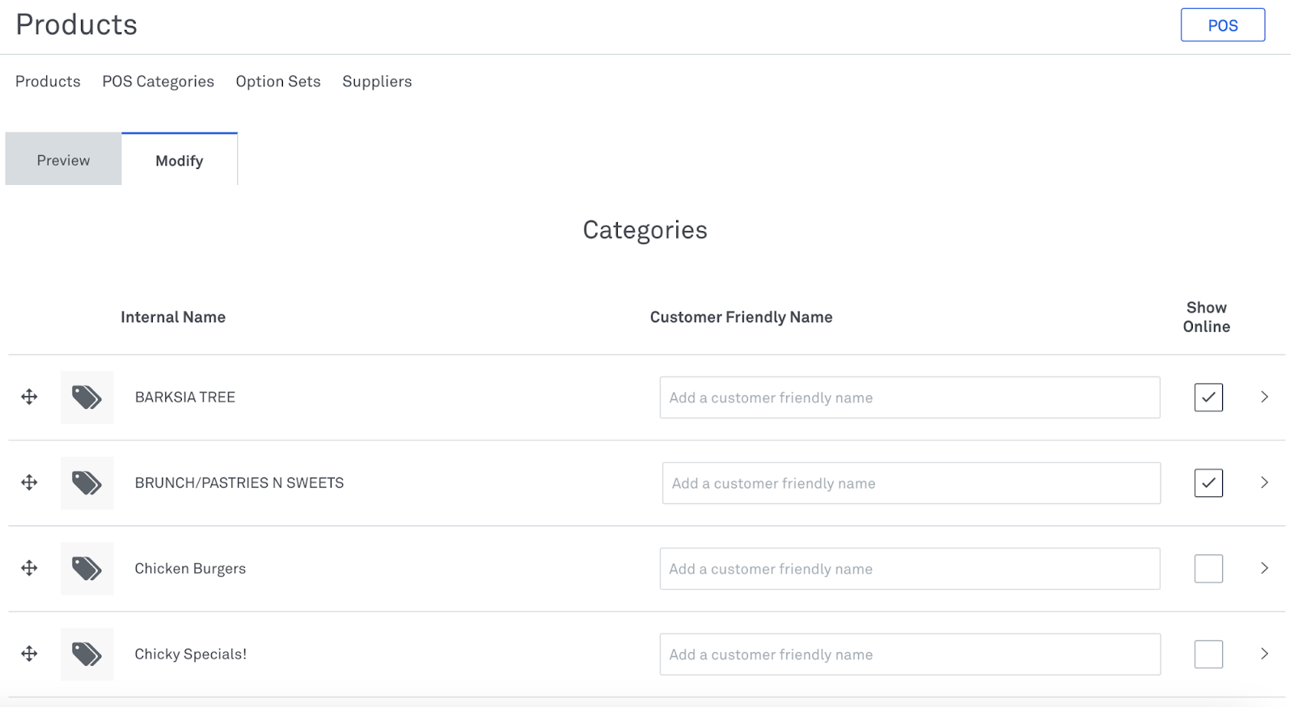
Task: Click the move handle for Chicken Burgers
Action: click(29, 568)
